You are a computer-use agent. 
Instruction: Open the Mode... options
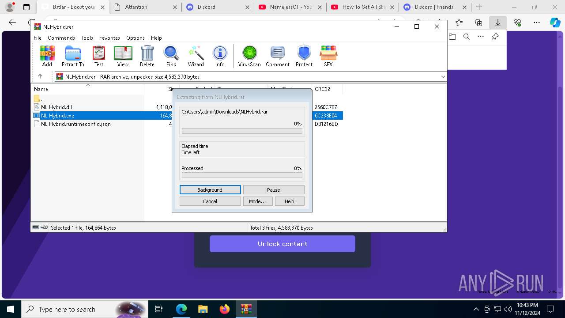coord(257,201)
